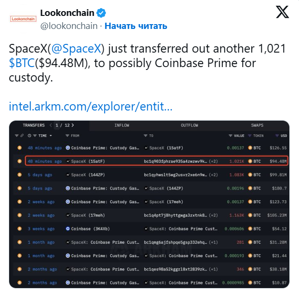Click the link icon in the table header
Viewport: 299px width, 290px height.
tap(22, 136)
